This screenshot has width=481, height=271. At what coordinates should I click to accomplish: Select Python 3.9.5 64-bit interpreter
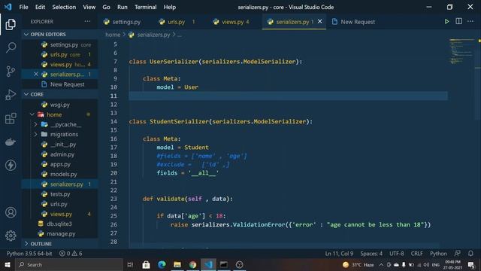(29, 254)
